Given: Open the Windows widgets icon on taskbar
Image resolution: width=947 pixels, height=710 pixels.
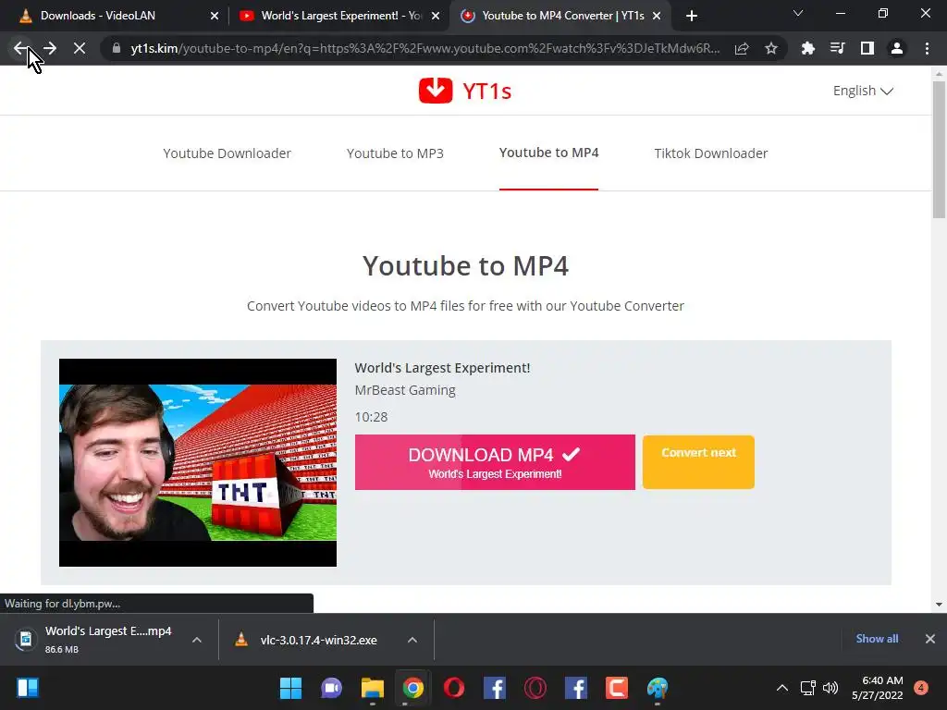Looking at the screenshot, I should (x=28, y=688).
